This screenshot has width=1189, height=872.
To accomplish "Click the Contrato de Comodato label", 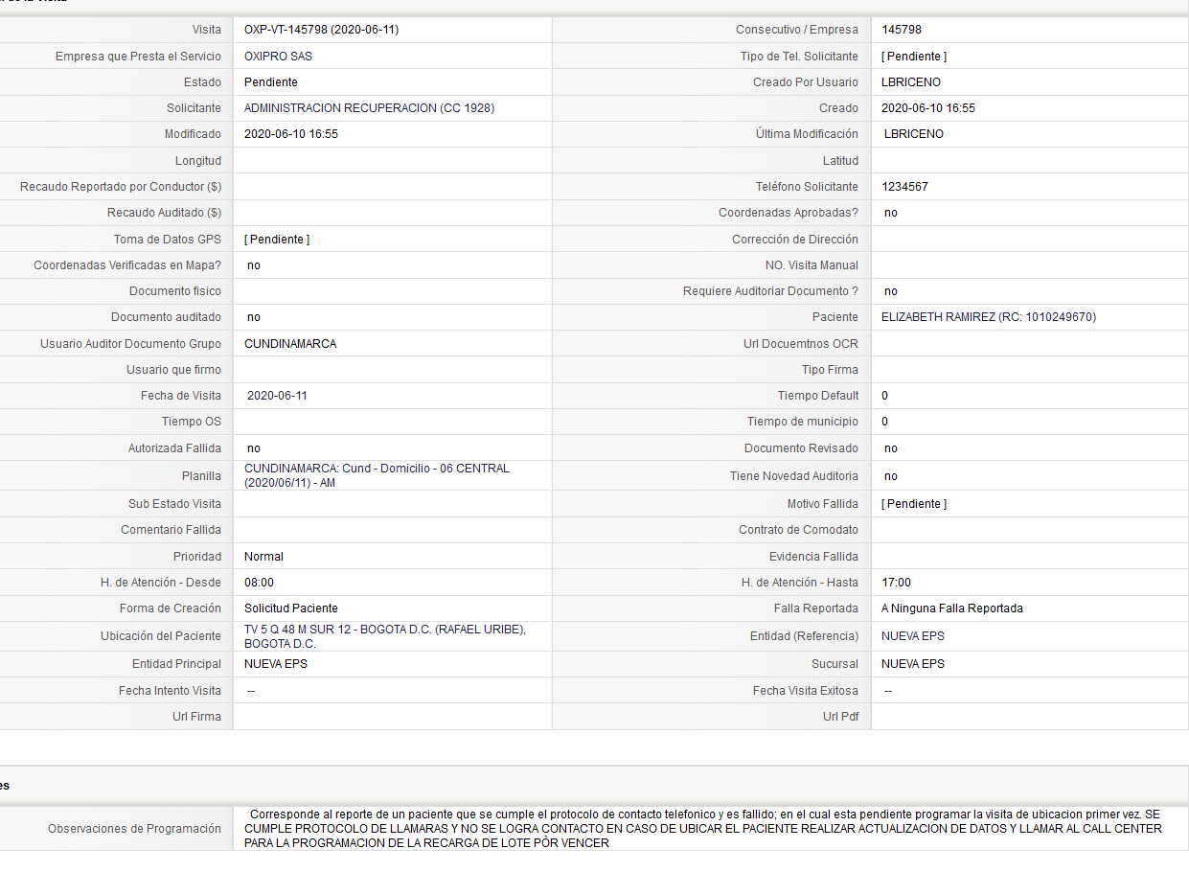I will (x=798, y=530).
